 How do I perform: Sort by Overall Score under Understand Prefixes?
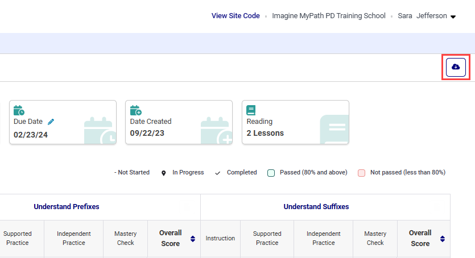192,239
